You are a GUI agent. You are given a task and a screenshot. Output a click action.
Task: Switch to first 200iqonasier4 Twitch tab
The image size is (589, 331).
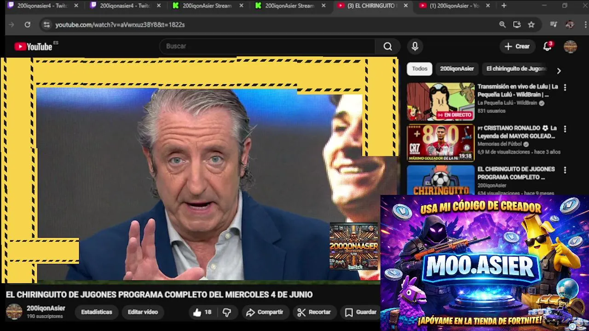43,6
